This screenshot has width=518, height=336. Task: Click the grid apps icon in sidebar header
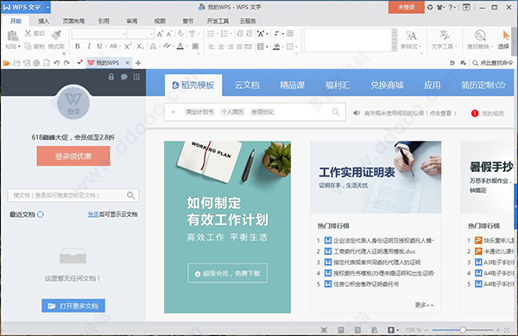tap(136, 77)
